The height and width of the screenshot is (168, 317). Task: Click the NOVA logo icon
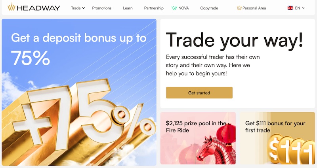(x=174, y=8)
